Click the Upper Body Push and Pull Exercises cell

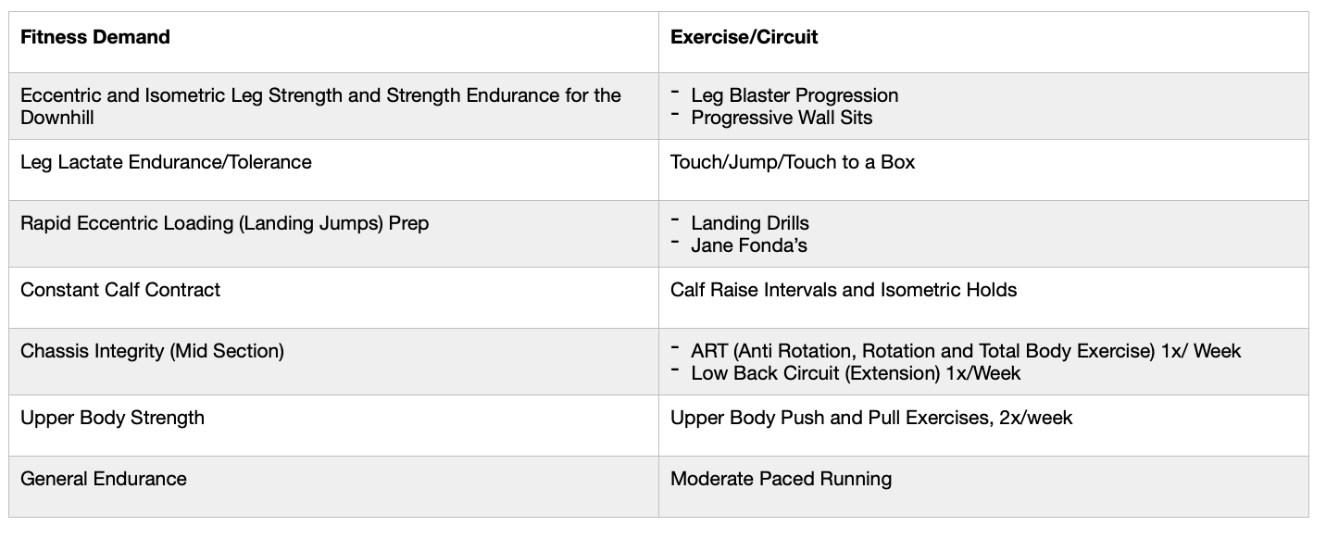click(x=870, y=418)
